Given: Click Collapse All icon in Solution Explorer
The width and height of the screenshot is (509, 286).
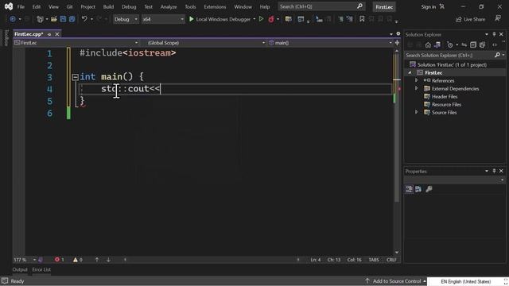Looking at the screenshot, I should tap(473, 44).
